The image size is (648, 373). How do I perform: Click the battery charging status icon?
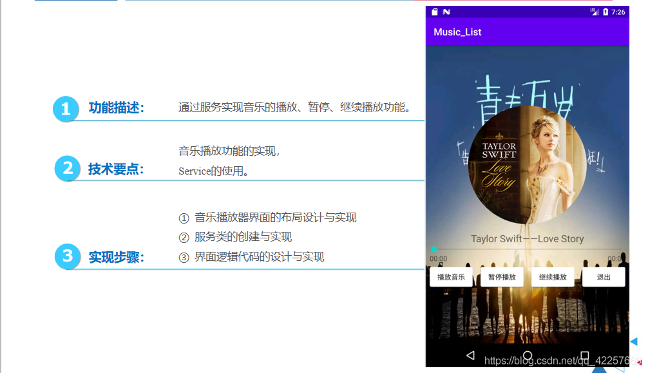(604, 12)
